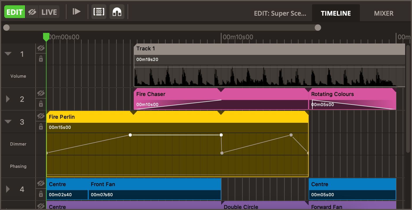
Task: Lock track 3 with padlock icon
Action: (x=41, y=126)
